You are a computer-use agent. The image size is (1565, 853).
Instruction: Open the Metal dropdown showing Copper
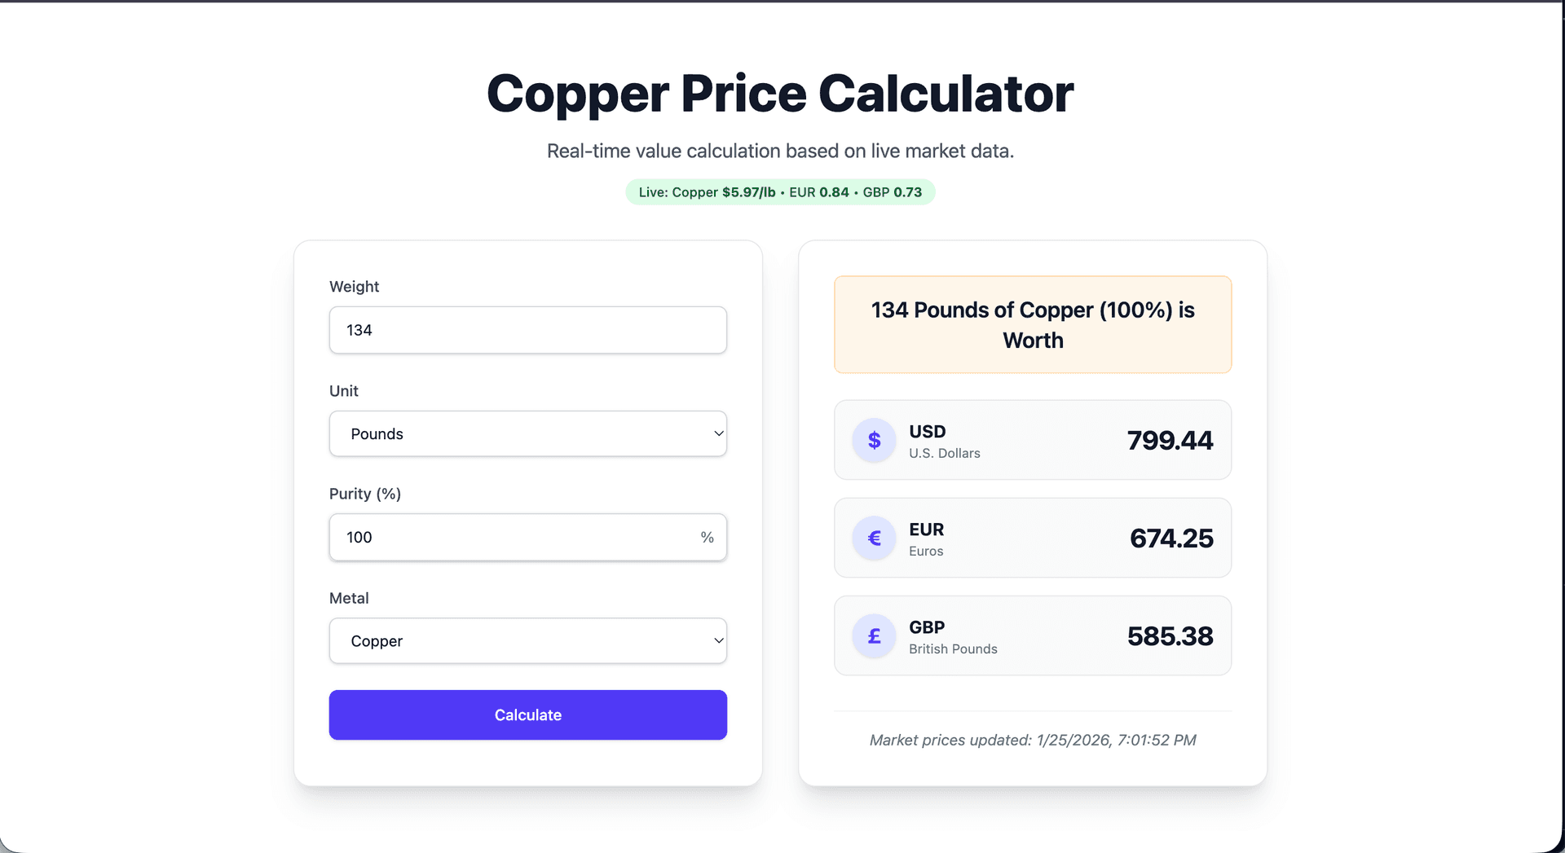coord(527,641)
